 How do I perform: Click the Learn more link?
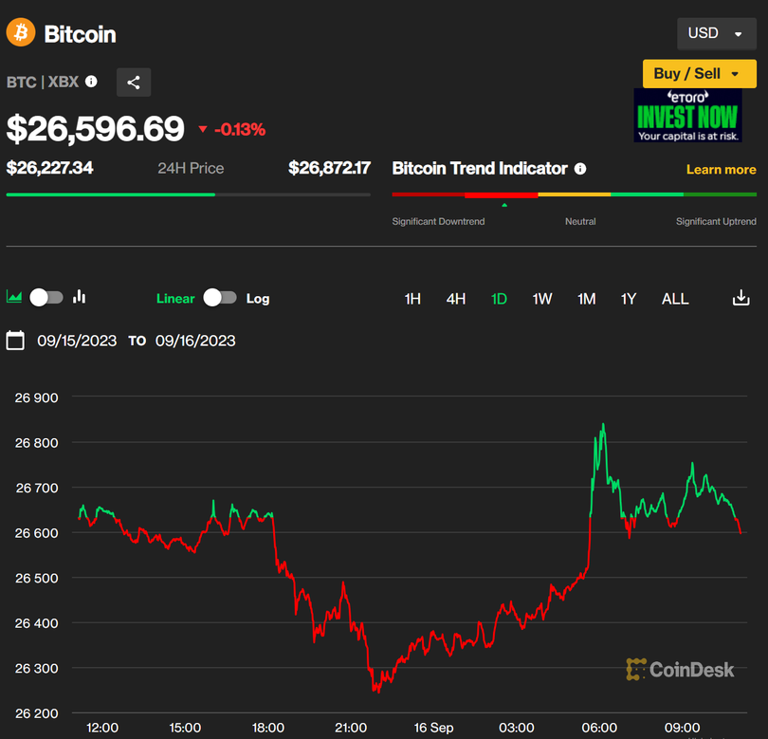click(x=721, y=170)
